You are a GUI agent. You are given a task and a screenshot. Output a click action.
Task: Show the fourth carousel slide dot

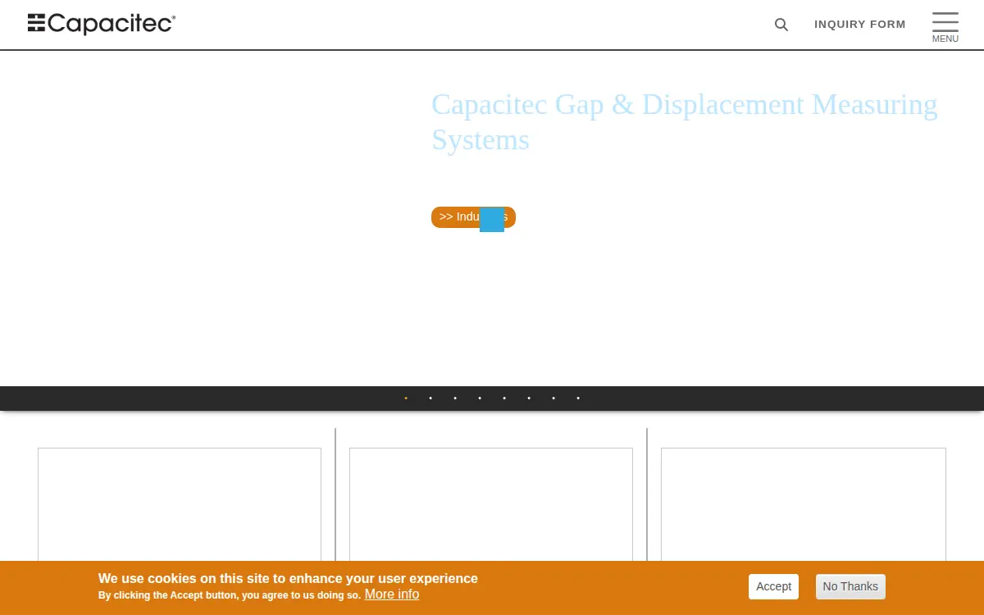point(480,399)
